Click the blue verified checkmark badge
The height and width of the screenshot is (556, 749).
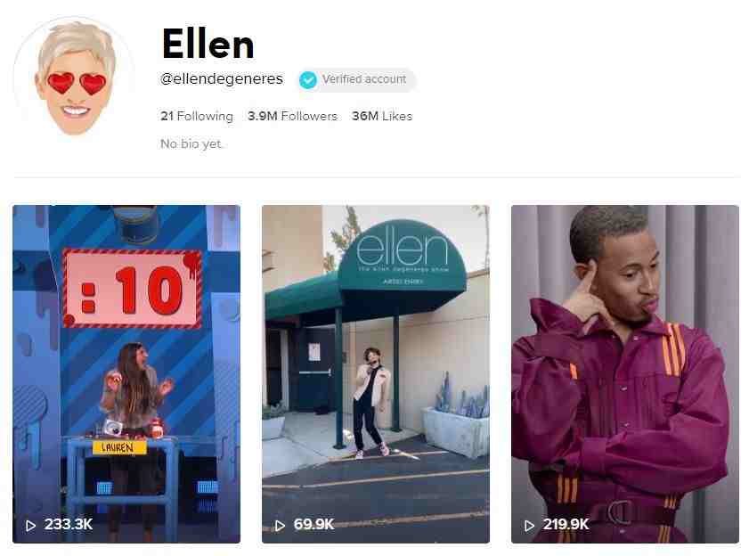point(308,80)
